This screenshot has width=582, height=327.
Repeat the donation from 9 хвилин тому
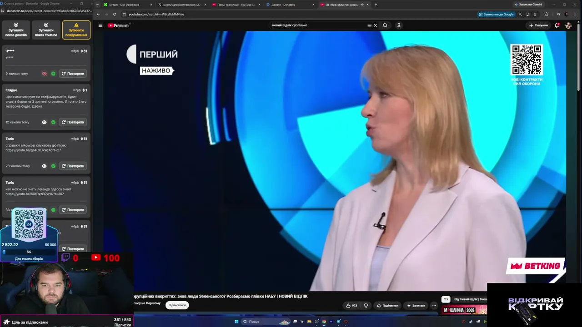(73, 74)
